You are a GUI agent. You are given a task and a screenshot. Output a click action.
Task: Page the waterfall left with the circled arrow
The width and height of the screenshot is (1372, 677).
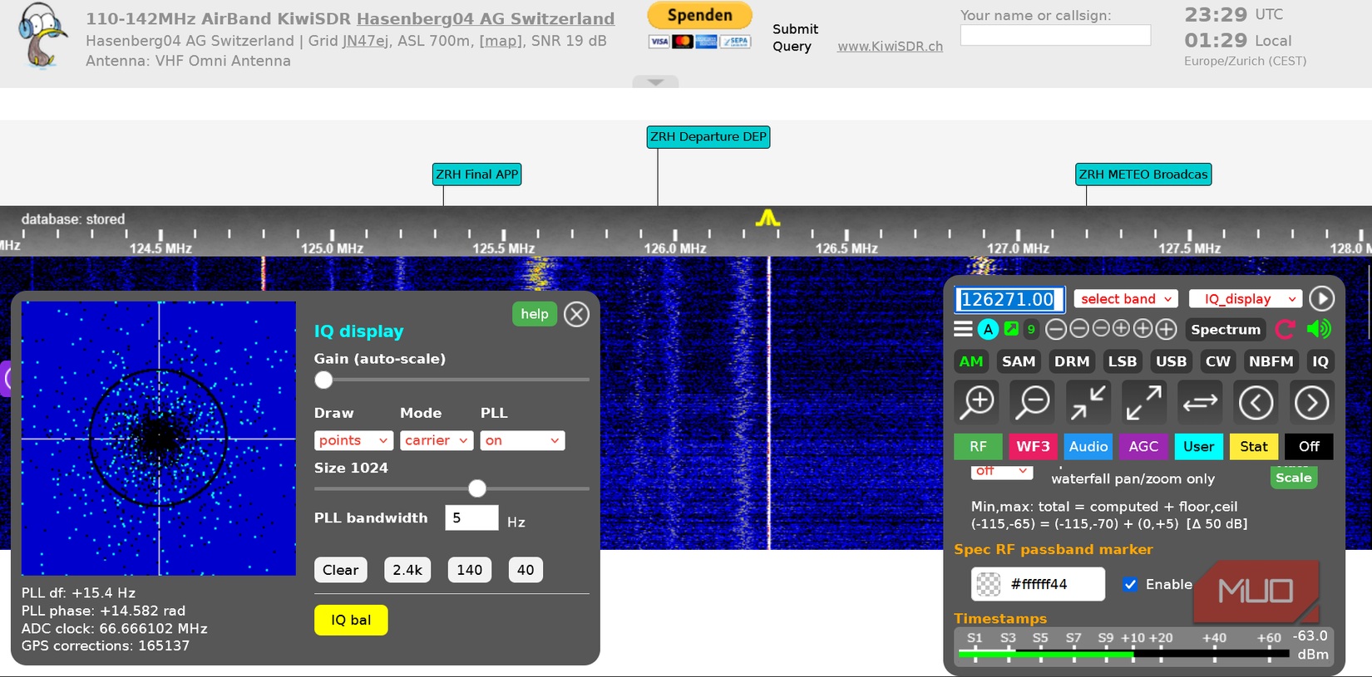pos(1256,402)
